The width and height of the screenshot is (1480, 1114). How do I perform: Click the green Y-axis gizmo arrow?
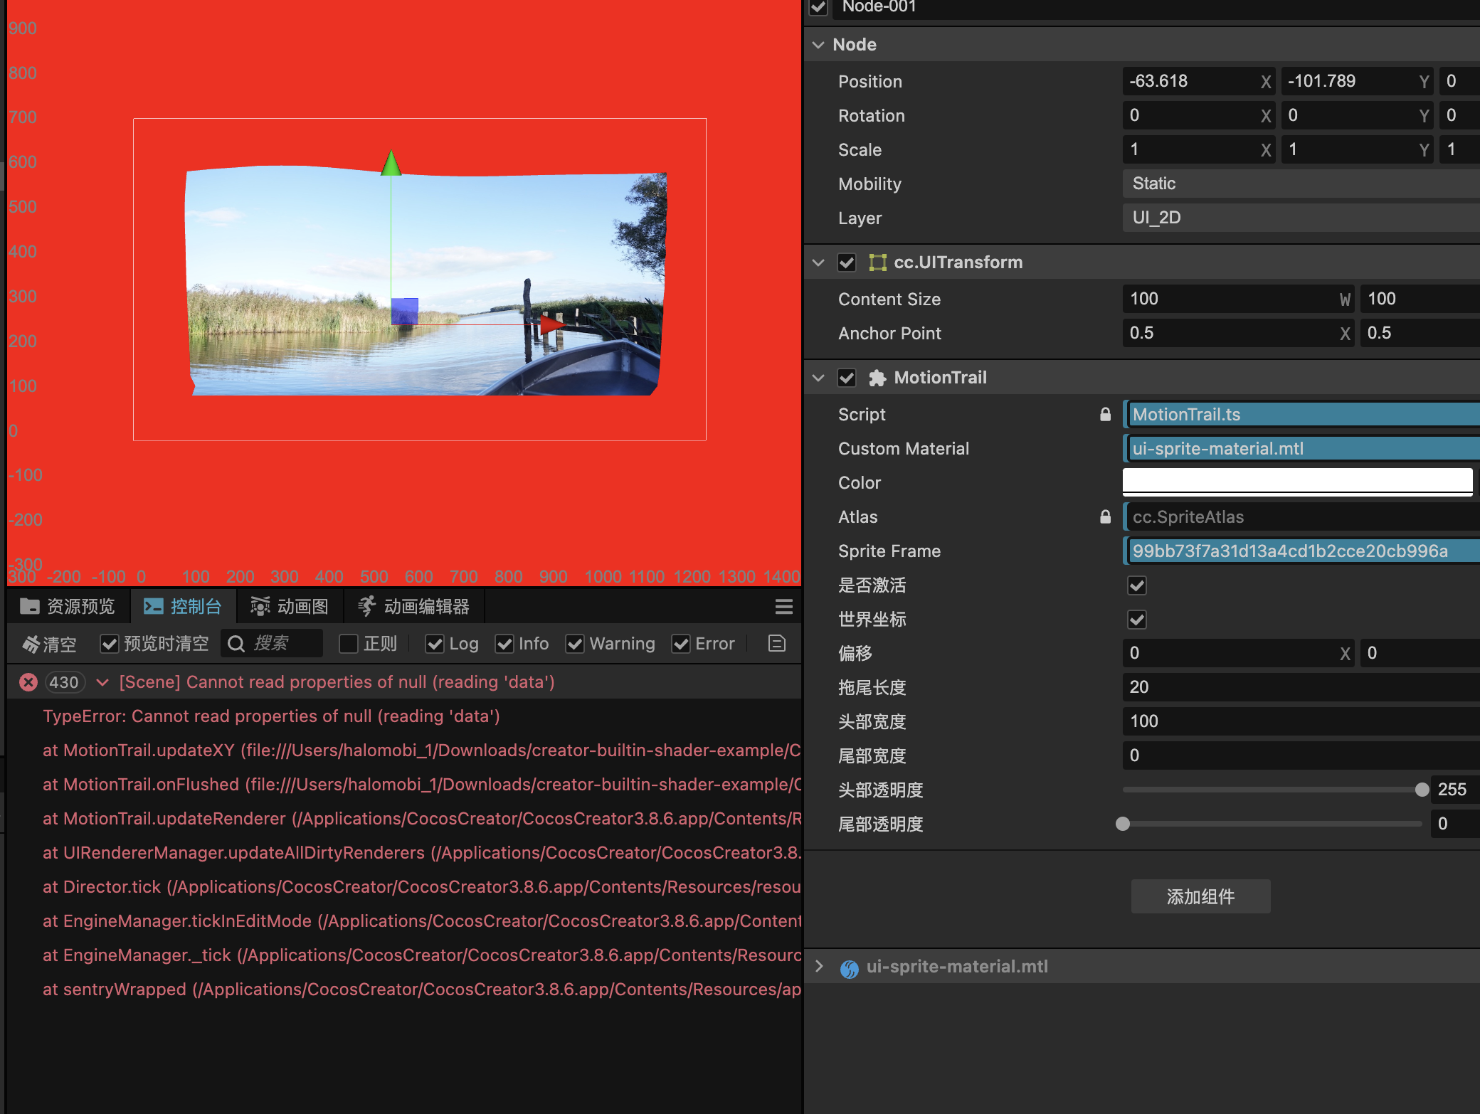coord(391,164)
